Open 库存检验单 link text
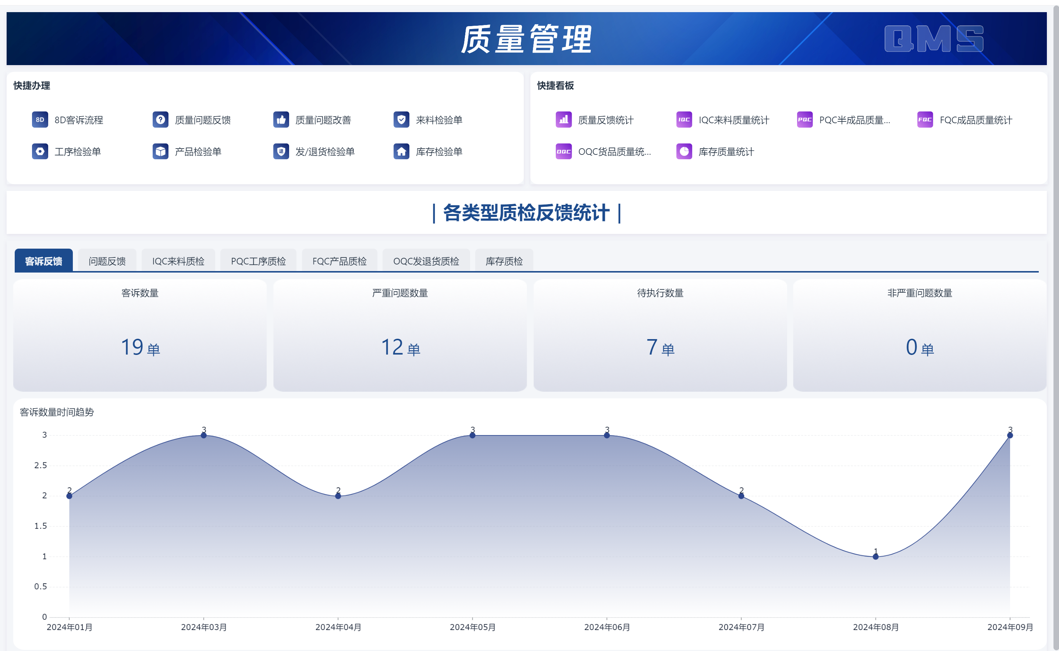The height and width of the screenshot is (651, 1059). point(439,152)
